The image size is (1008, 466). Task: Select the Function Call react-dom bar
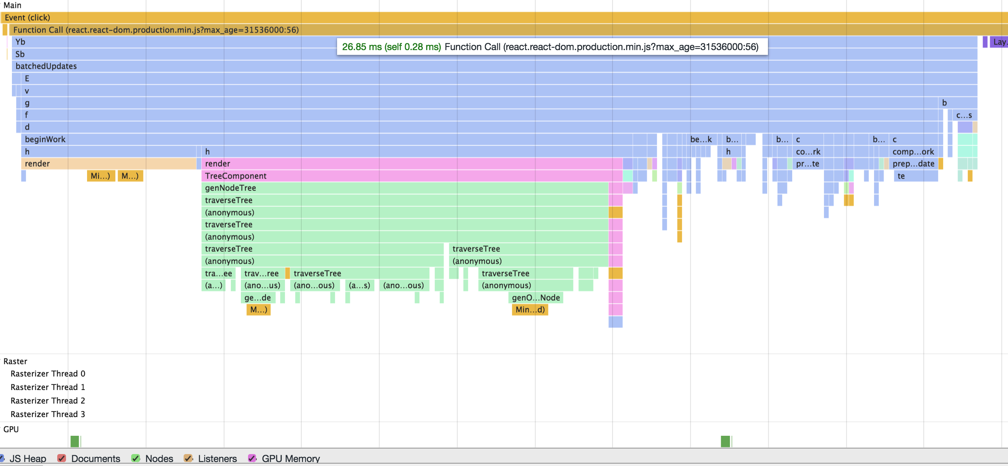(x=508, y=30)
